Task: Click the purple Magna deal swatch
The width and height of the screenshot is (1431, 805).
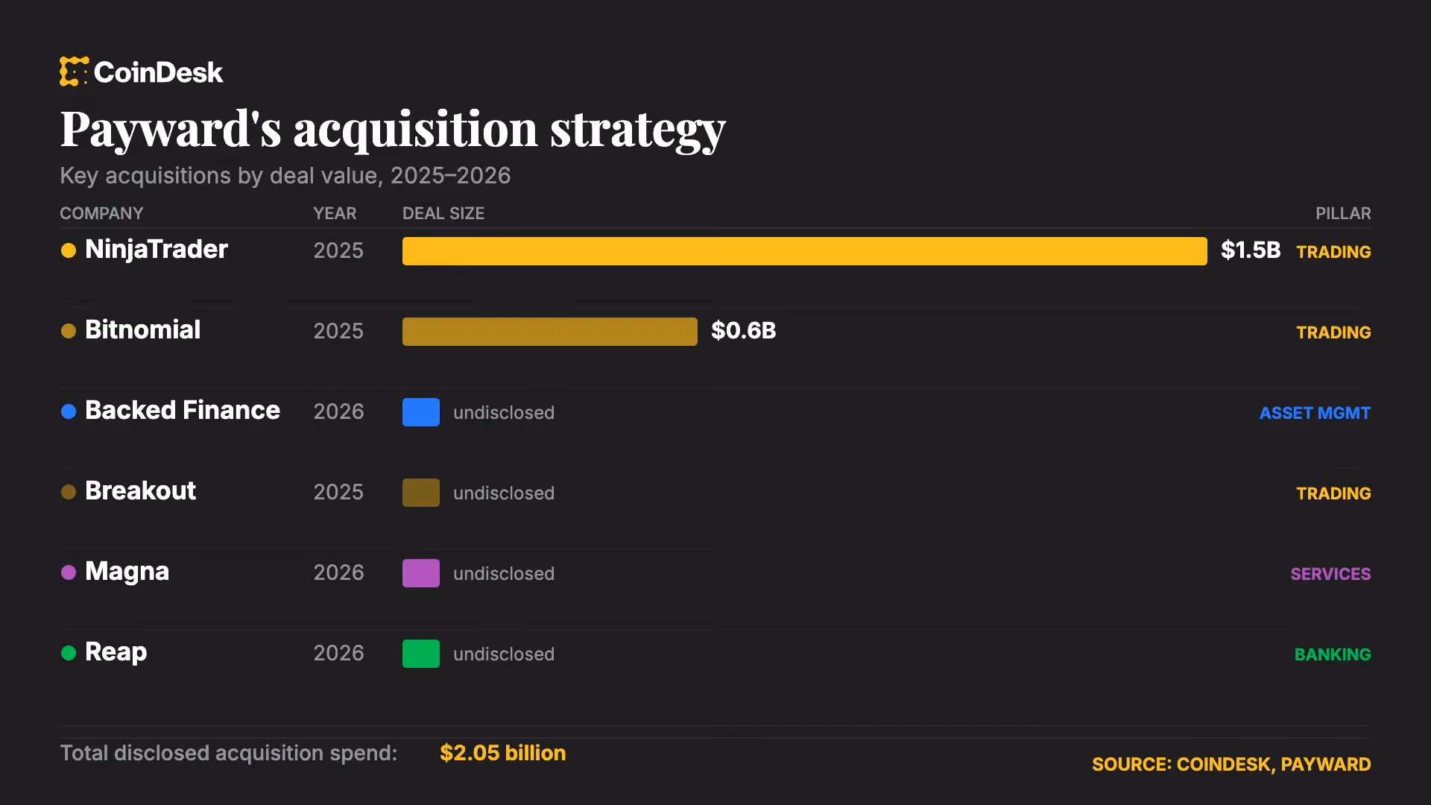Action: (x=421, y=573)
